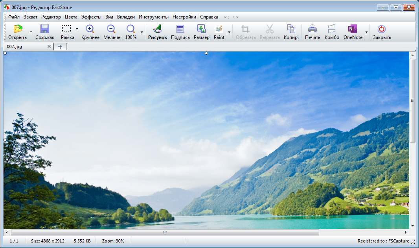Screen dimensions: 419x248
Task: Click the scroll up arrow
Action: click(413, 55)
